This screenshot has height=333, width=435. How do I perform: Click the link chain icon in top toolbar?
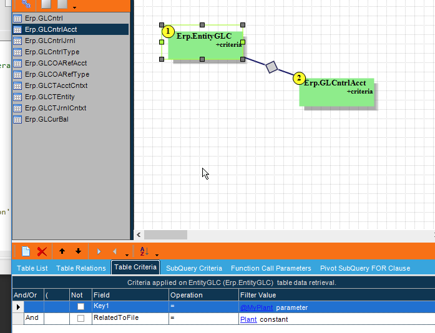pos(26,4)
